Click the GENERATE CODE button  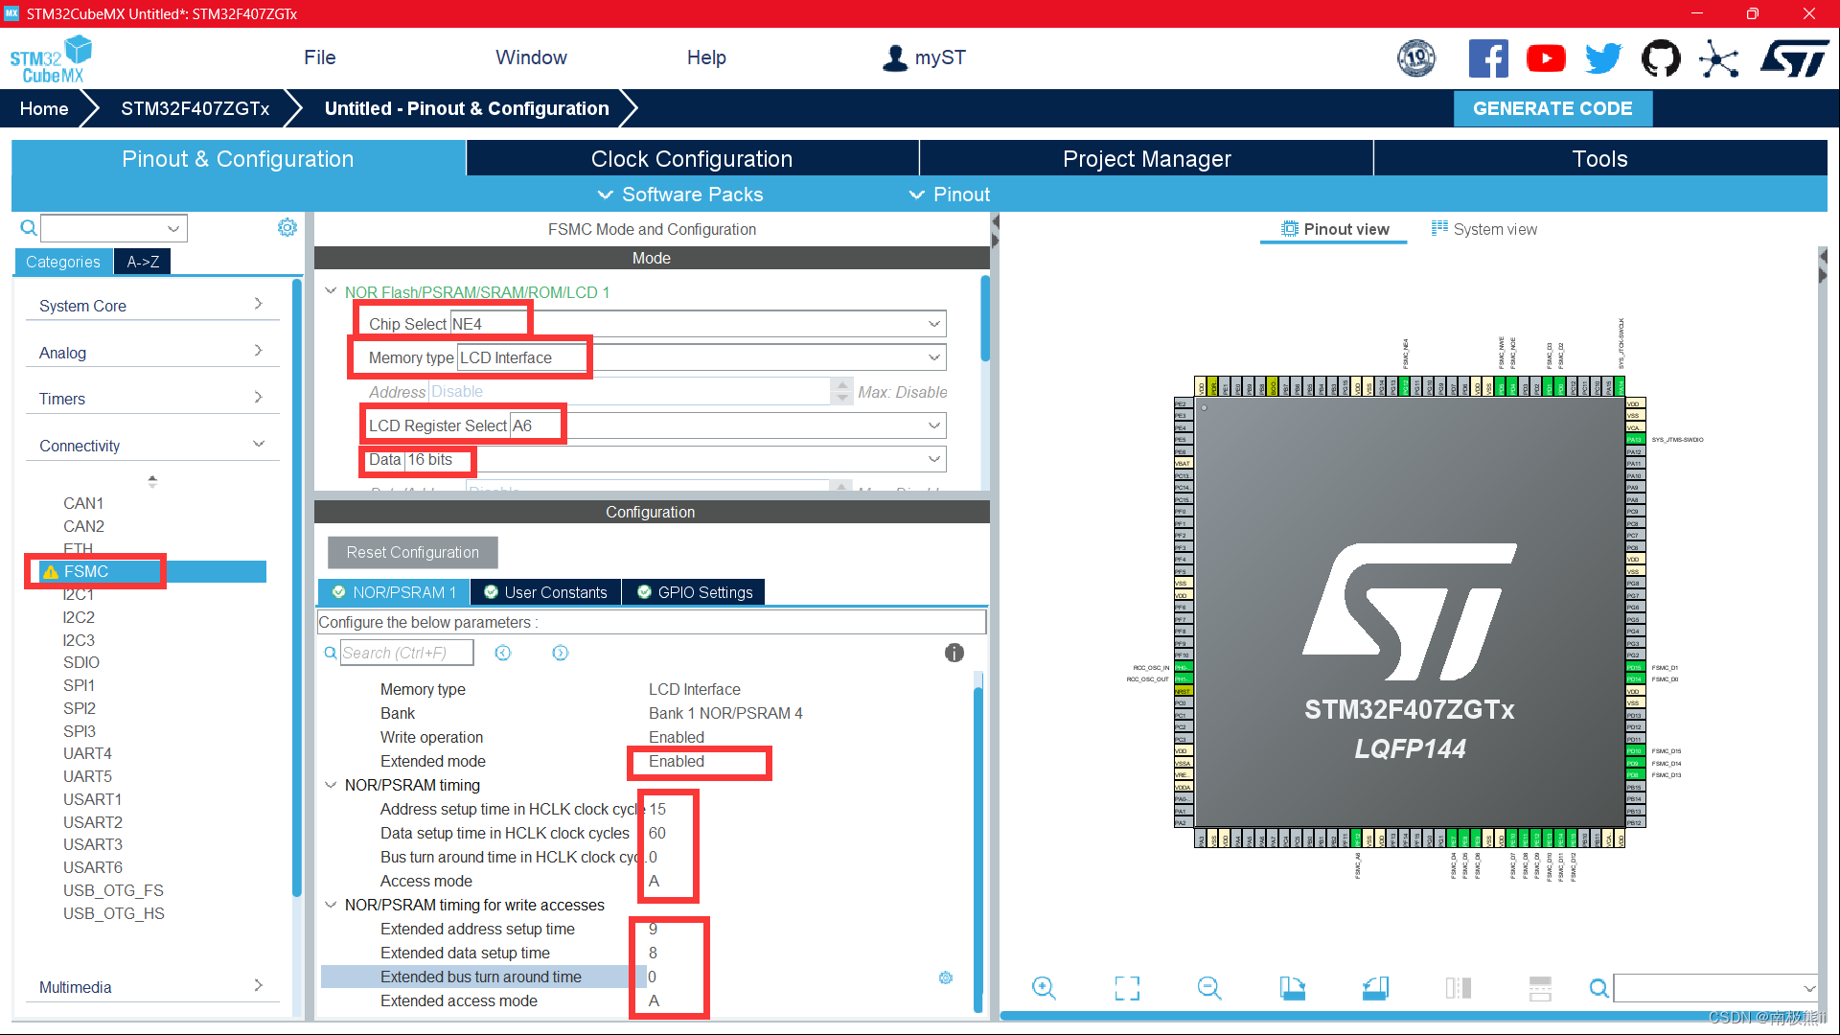pyautogui.click(x=1552, y=108)
